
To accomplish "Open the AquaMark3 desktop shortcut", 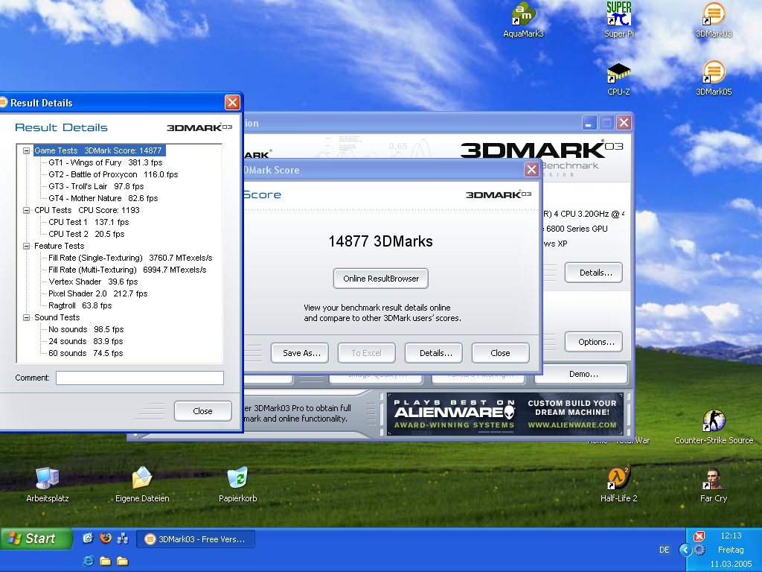I will click(x=523, y=20).
